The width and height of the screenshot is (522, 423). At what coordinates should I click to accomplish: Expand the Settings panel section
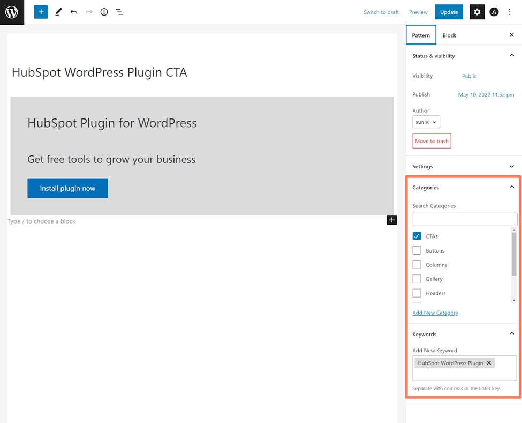pos(463,167)
